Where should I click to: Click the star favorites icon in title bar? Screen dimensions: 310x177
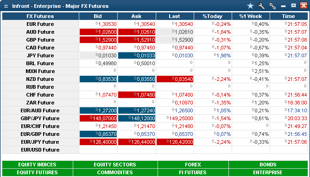point(250,6)
